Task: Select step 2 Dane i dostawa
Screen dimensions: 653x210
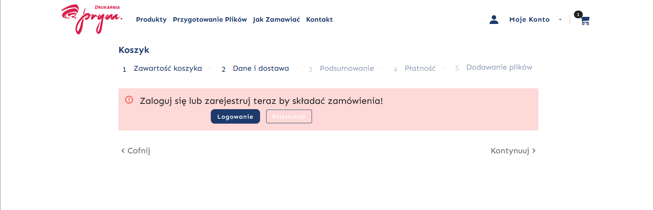Action: coord(260,68)
